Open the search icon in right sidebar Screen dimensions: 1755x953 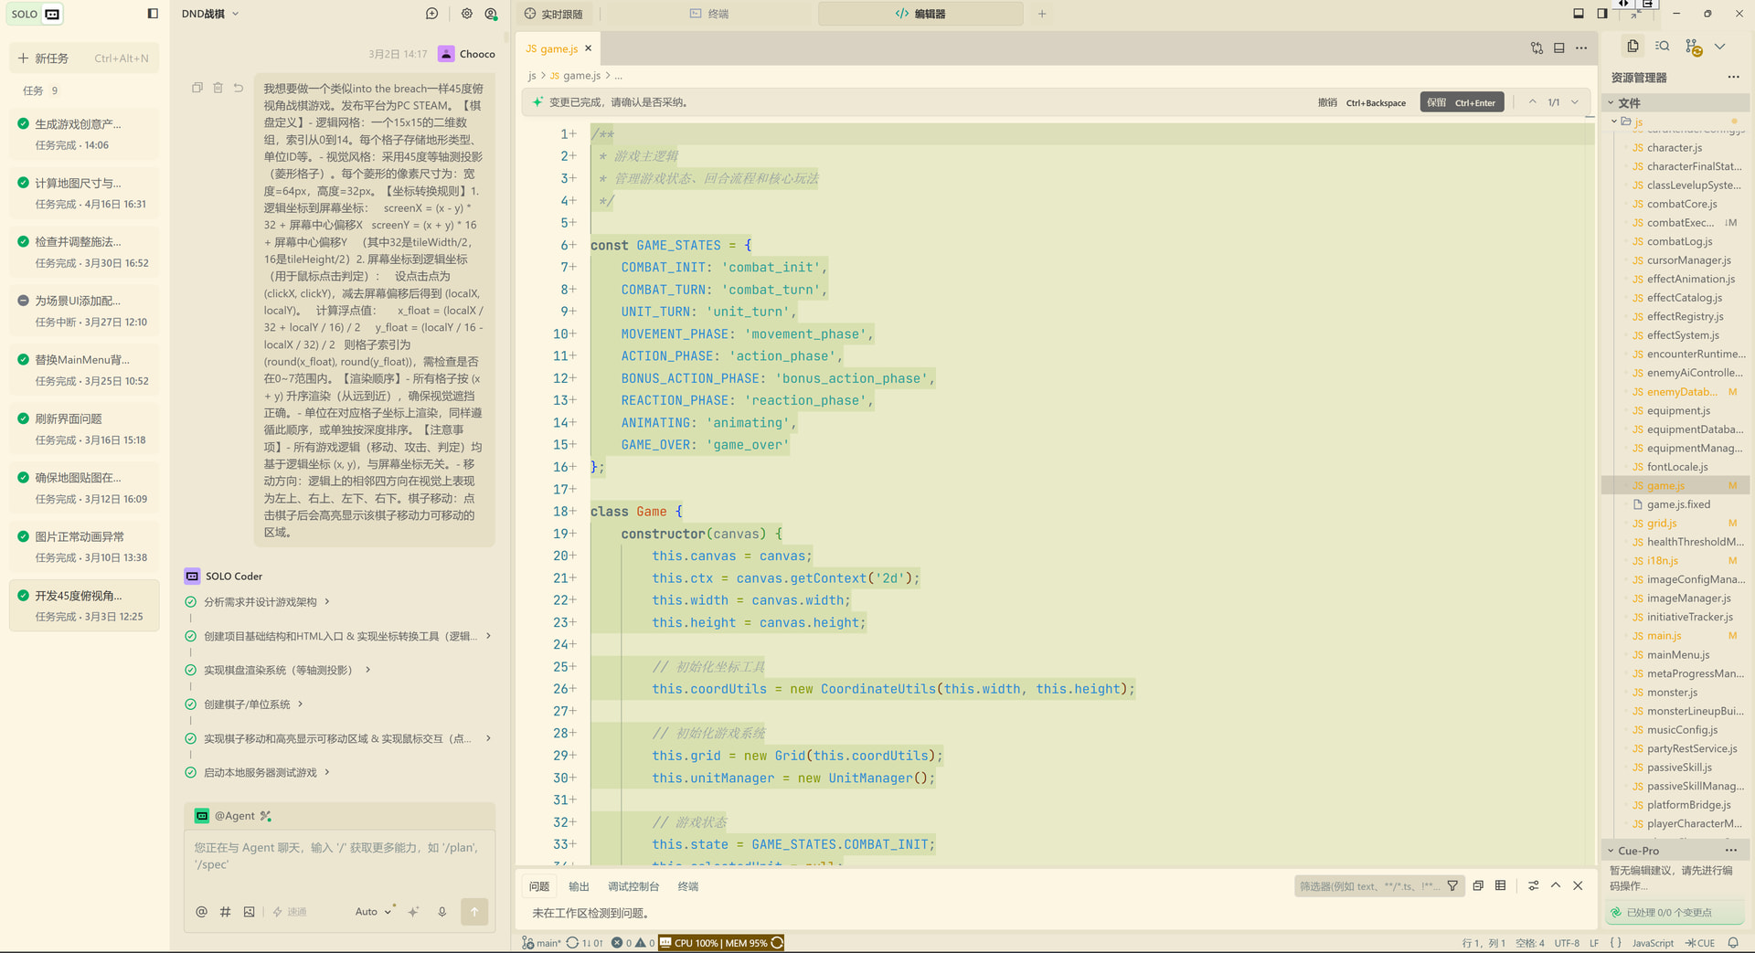[x=1663, y=46]
